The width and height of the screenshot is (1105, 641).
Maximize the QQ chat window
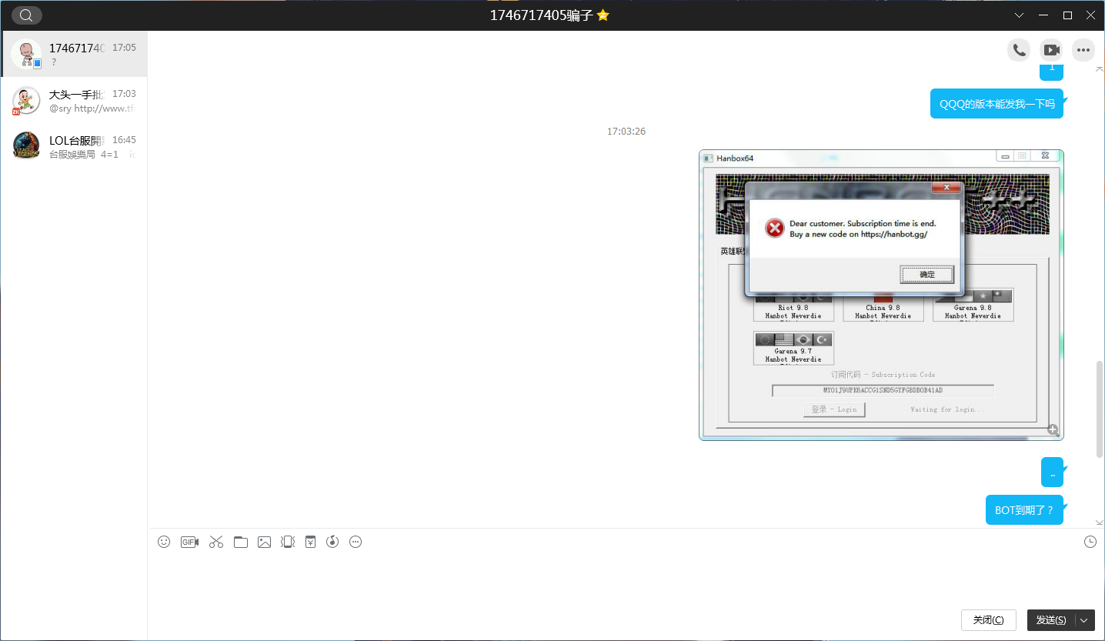(x=1067, y=15)
